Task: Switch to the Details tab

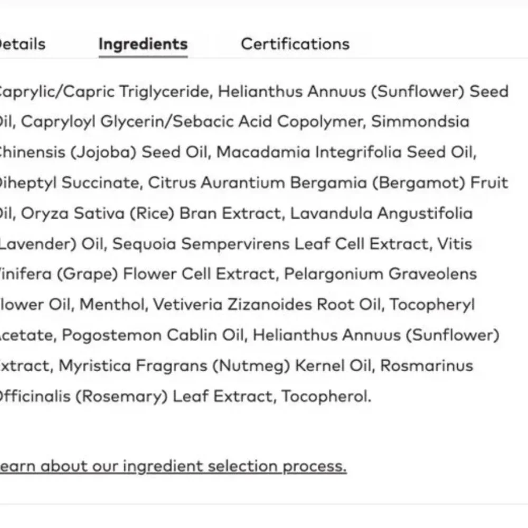Action: (22, 44)
